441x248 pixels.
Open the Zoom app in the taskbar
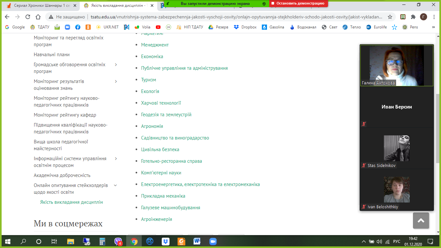click(213, 242)
